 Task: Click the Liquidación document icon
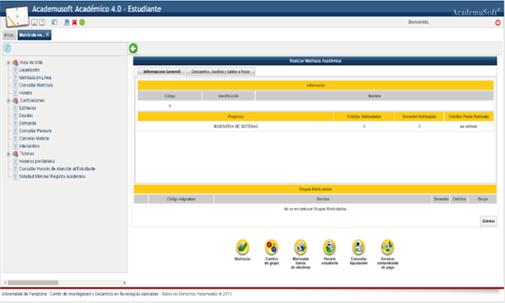tap(15, 70)
